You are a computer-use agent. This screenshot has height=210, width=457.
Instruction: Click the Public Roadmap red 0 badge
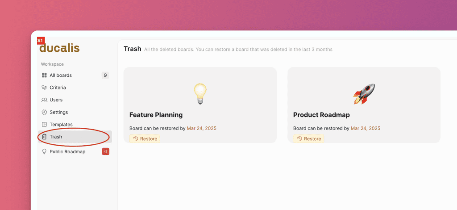click(x=106, y=151)
